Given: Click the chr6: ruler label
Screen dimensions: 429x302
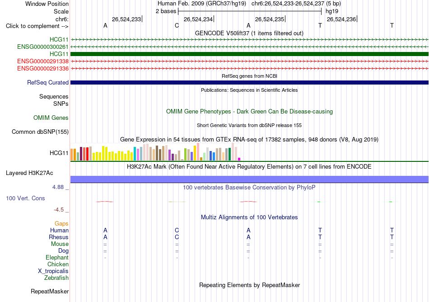Looking at the screenshot, I should (62, 19).
